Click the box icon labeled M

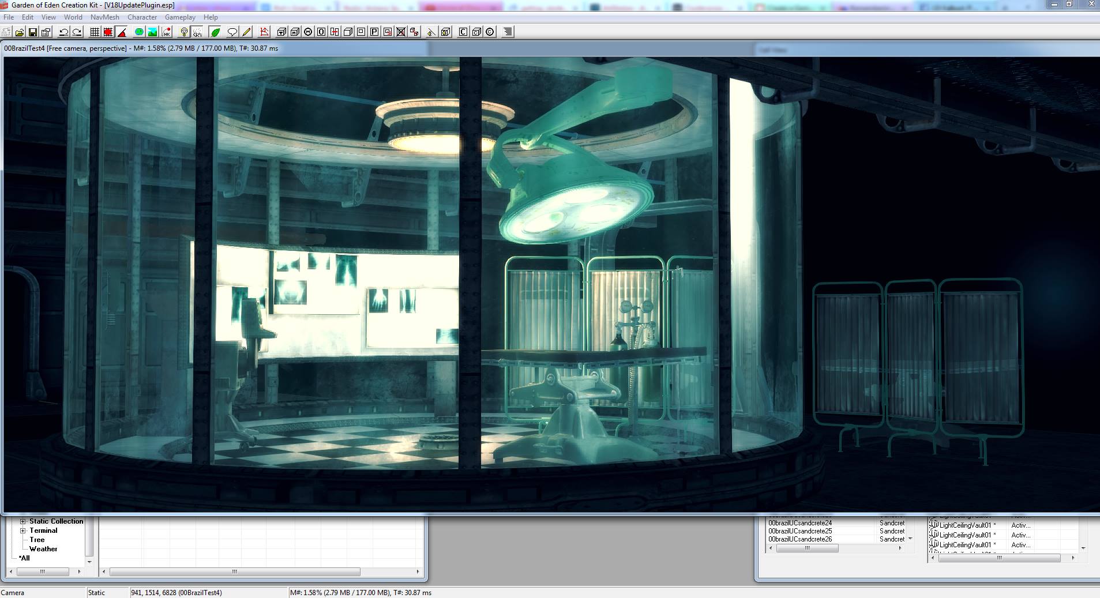pyautogui.click(x=295, y=32)
